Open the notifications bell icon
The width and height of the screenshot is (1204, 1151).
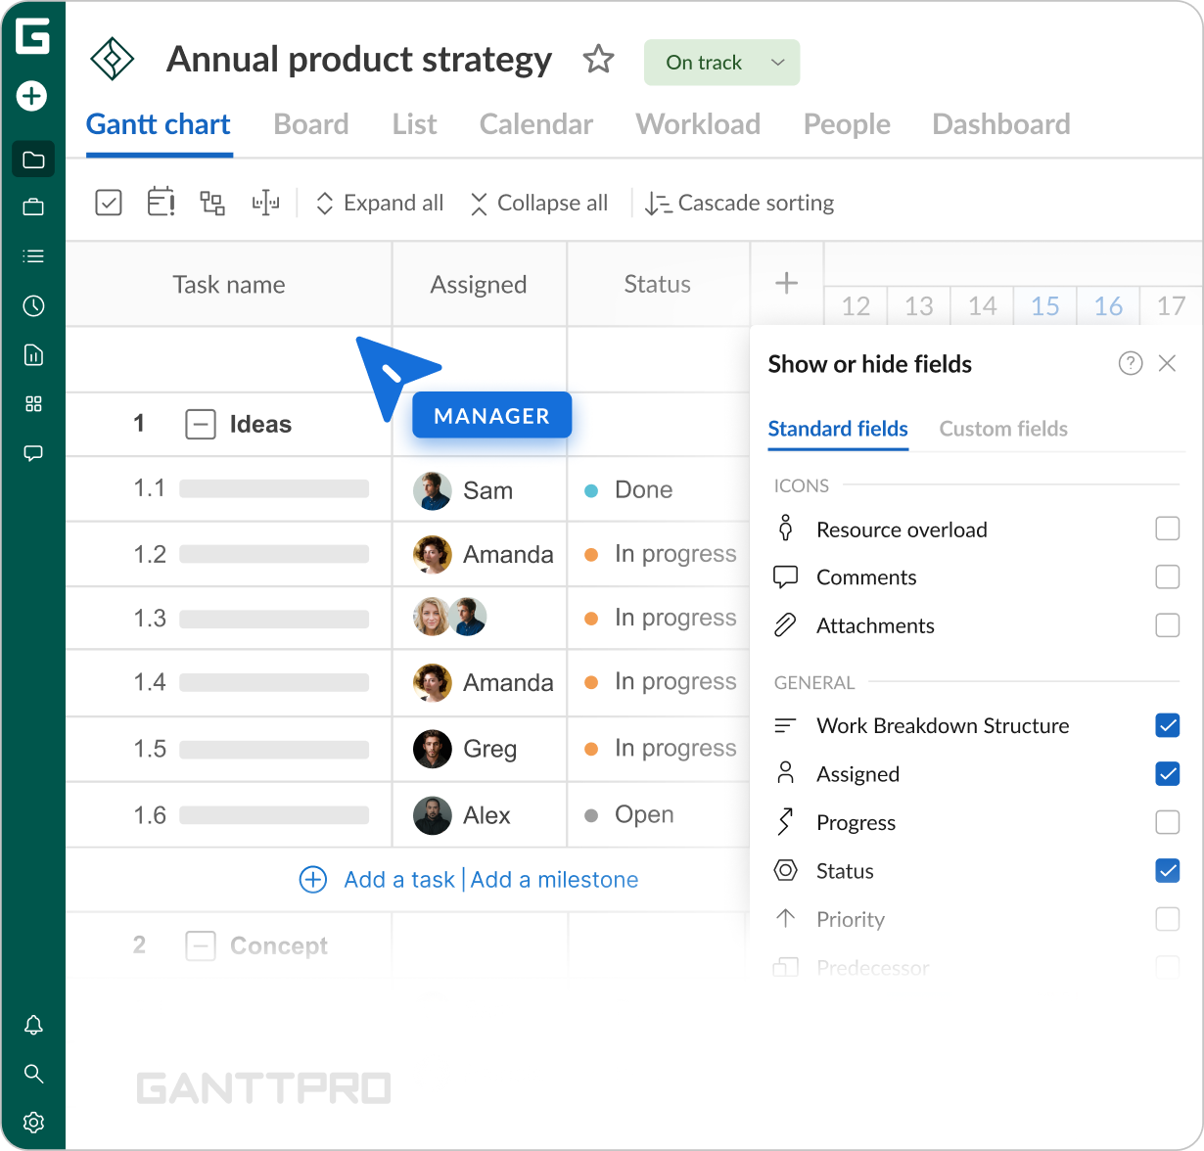pos(33,1025)
